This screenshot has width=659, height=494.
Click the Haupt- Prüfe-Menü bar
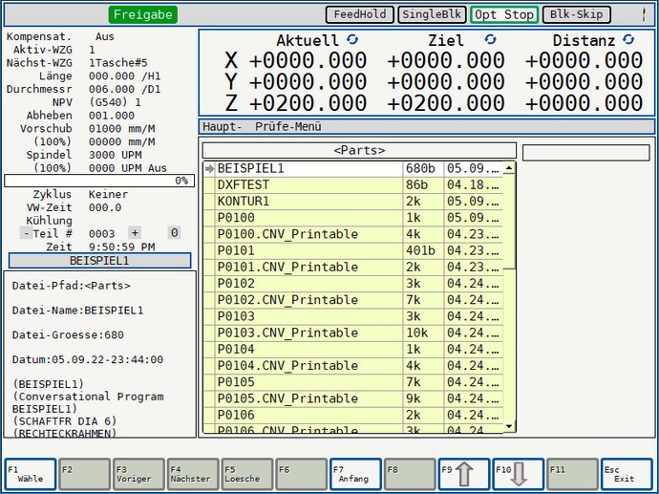427,126
